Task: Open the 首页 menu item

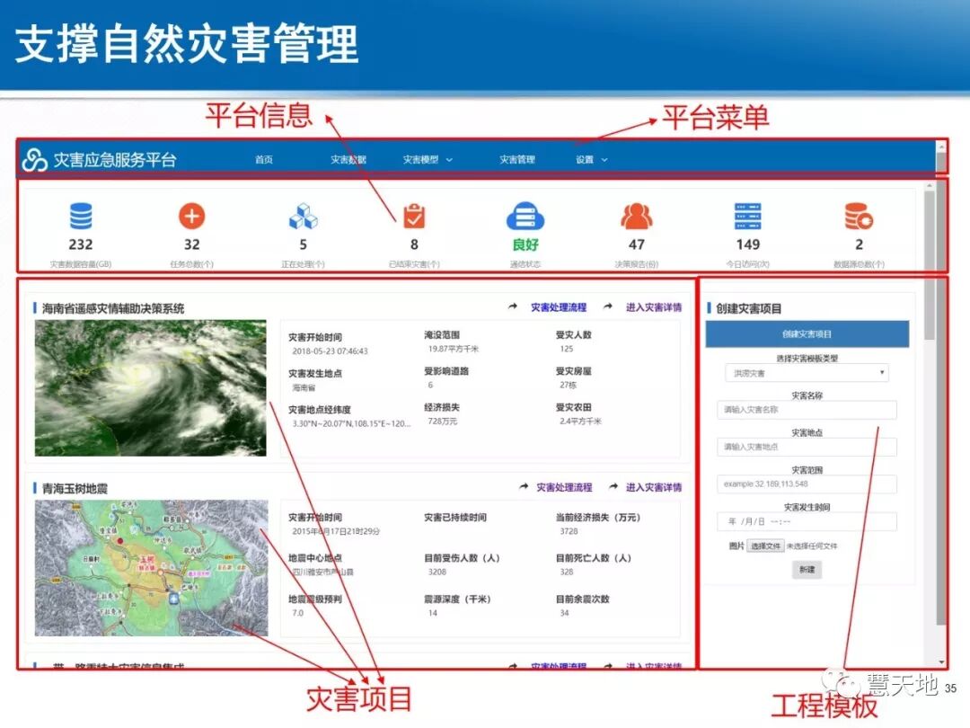Action: pyautogui.click(x=264, y=160)
